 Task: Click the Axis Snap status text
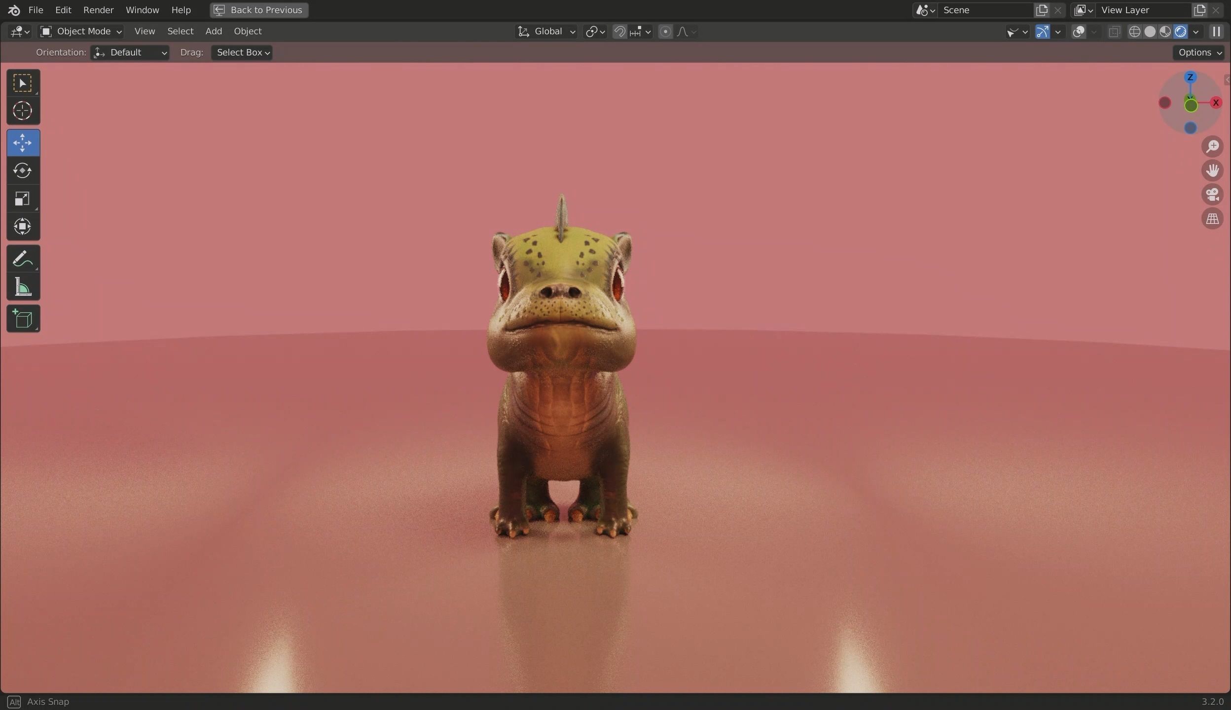pos(48,702)
